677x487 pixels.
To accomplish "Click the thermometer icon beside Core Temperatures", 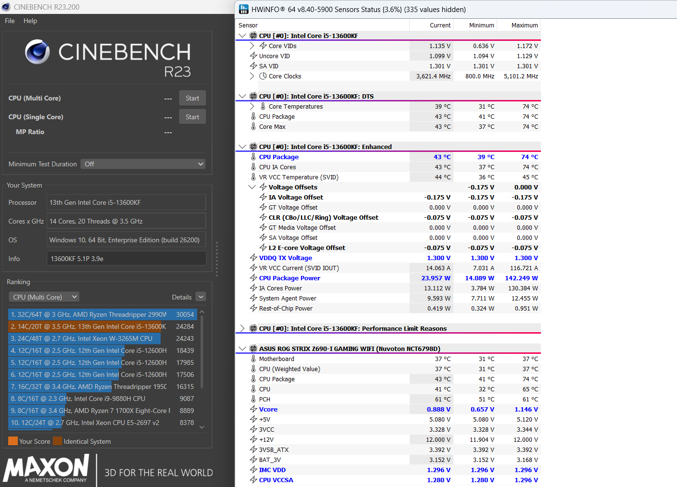I will pyautogui.click(x=263, y=106).
